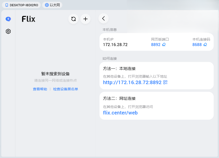Click the connection code value 8688
Screen dimensions: 219x158
(x=197, y=45)
